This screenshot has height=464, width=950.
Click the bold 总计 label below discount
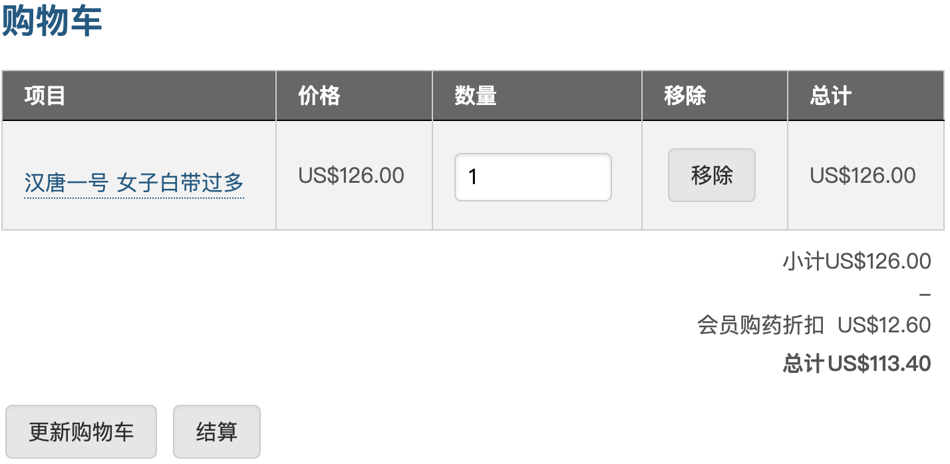click(803, 364)
